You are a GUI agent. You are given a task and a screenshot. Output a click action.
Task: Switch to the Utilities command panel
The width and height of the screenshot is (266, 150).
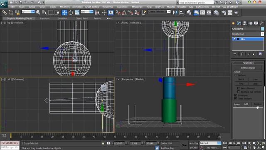click(x=261, y=23)
